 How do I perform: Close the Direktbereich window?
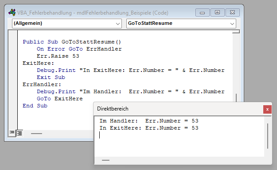[x=267, y=109]
